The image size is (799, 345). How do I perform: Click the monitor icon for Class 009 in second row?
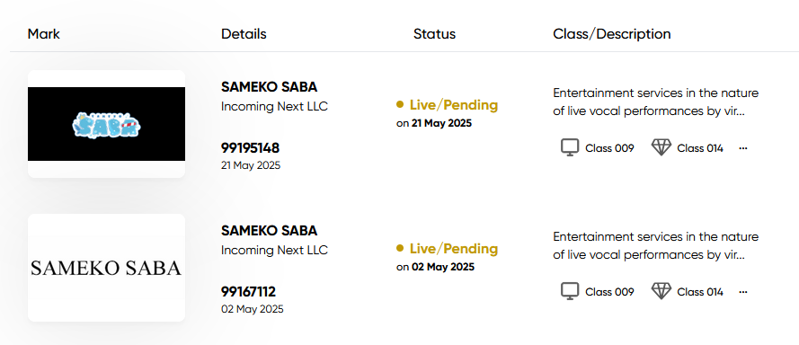click(570, 291)
